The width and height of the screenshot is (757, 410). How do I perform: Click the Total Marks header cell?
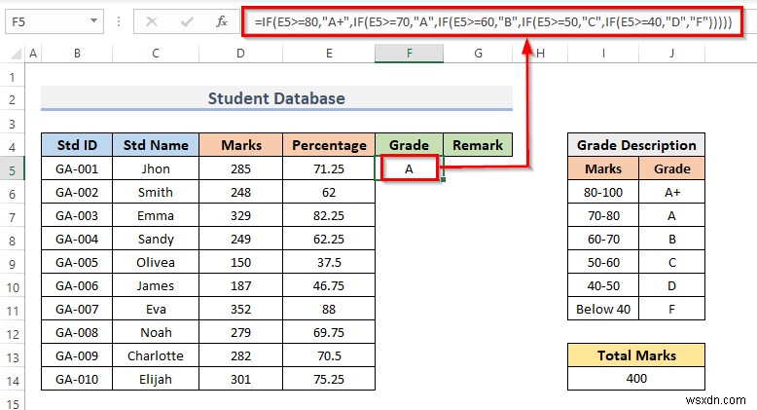tap(636, 355)
